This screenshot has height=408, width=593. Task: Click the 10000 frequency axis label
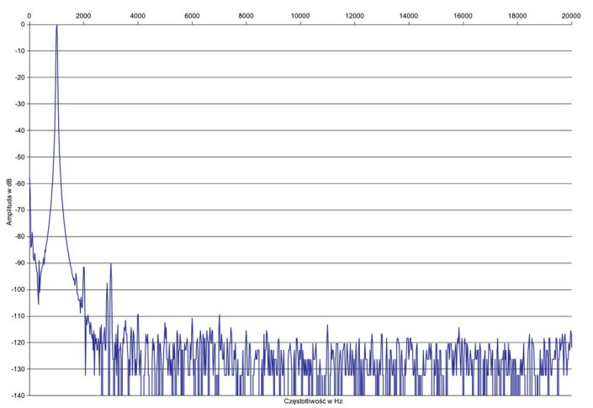300,16
